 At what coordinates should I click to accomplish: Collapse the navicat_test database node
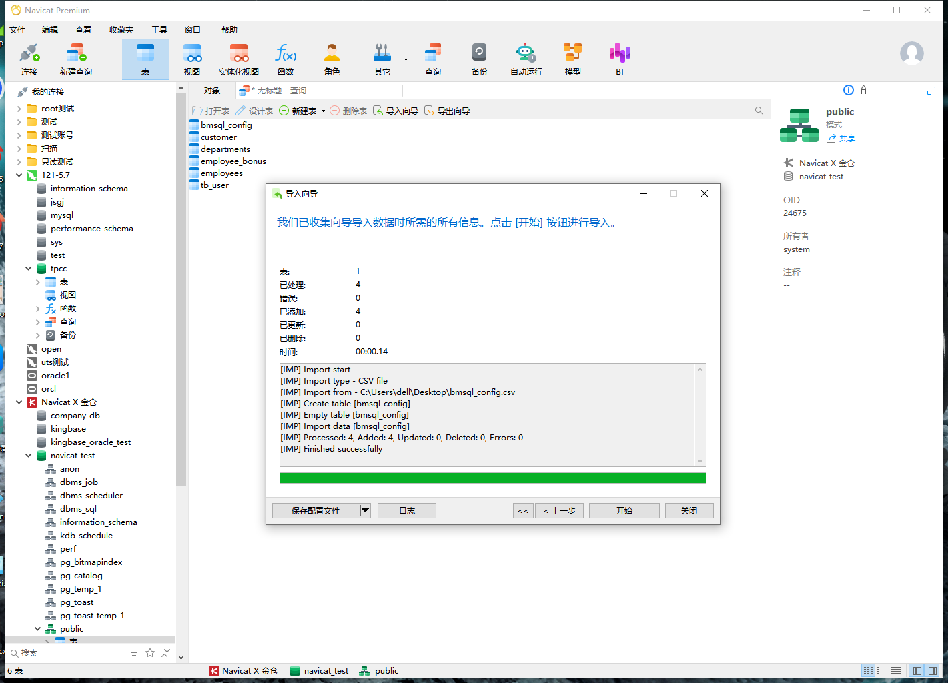coord(28,456)
